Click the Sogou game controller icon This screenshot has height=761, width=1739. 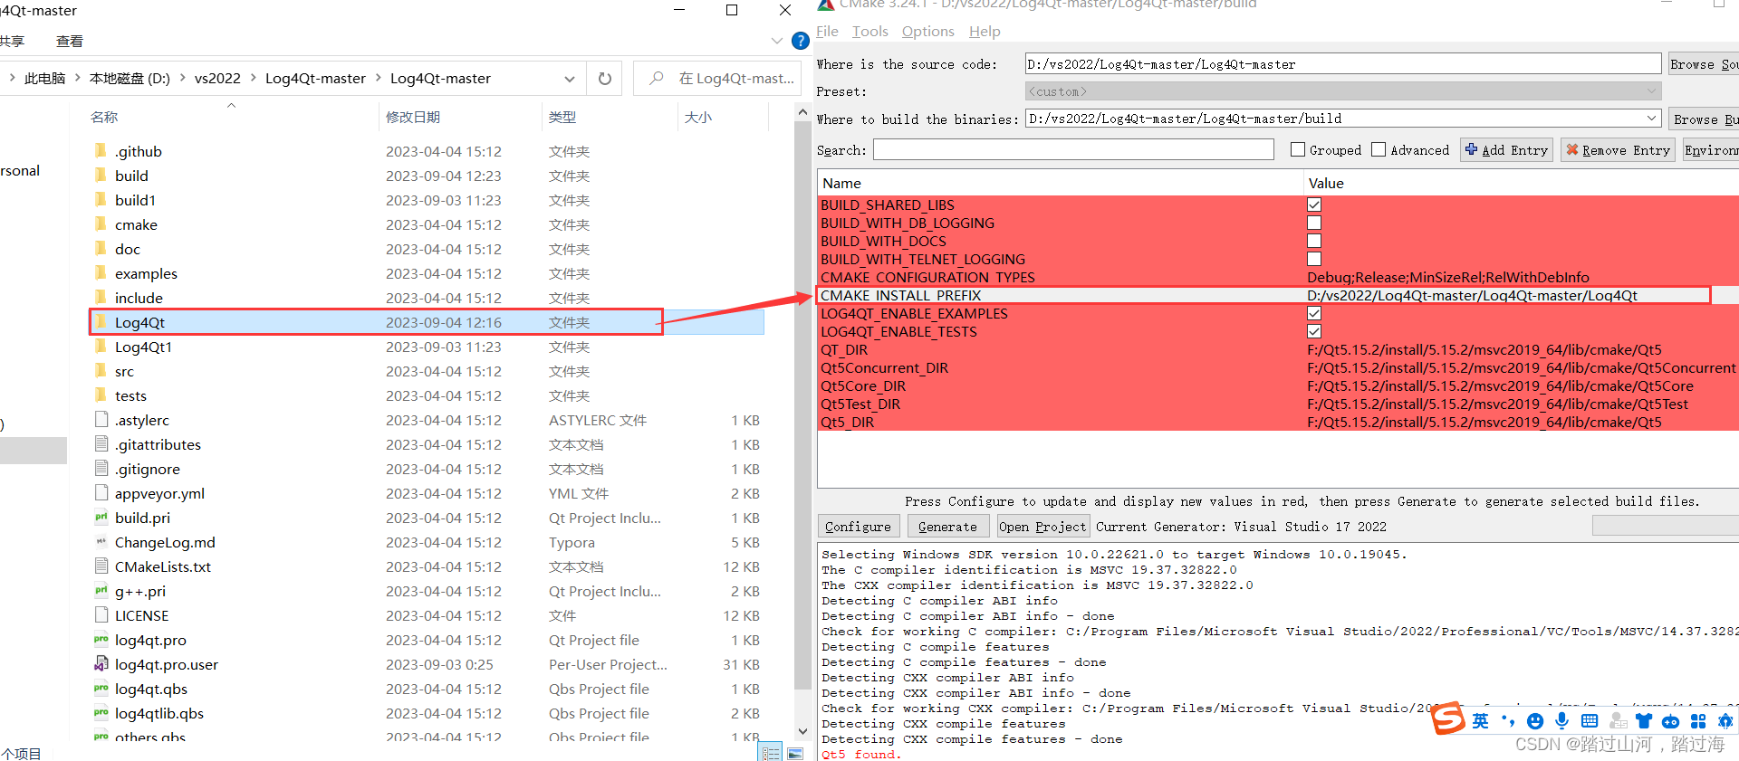click(1671, 721)
